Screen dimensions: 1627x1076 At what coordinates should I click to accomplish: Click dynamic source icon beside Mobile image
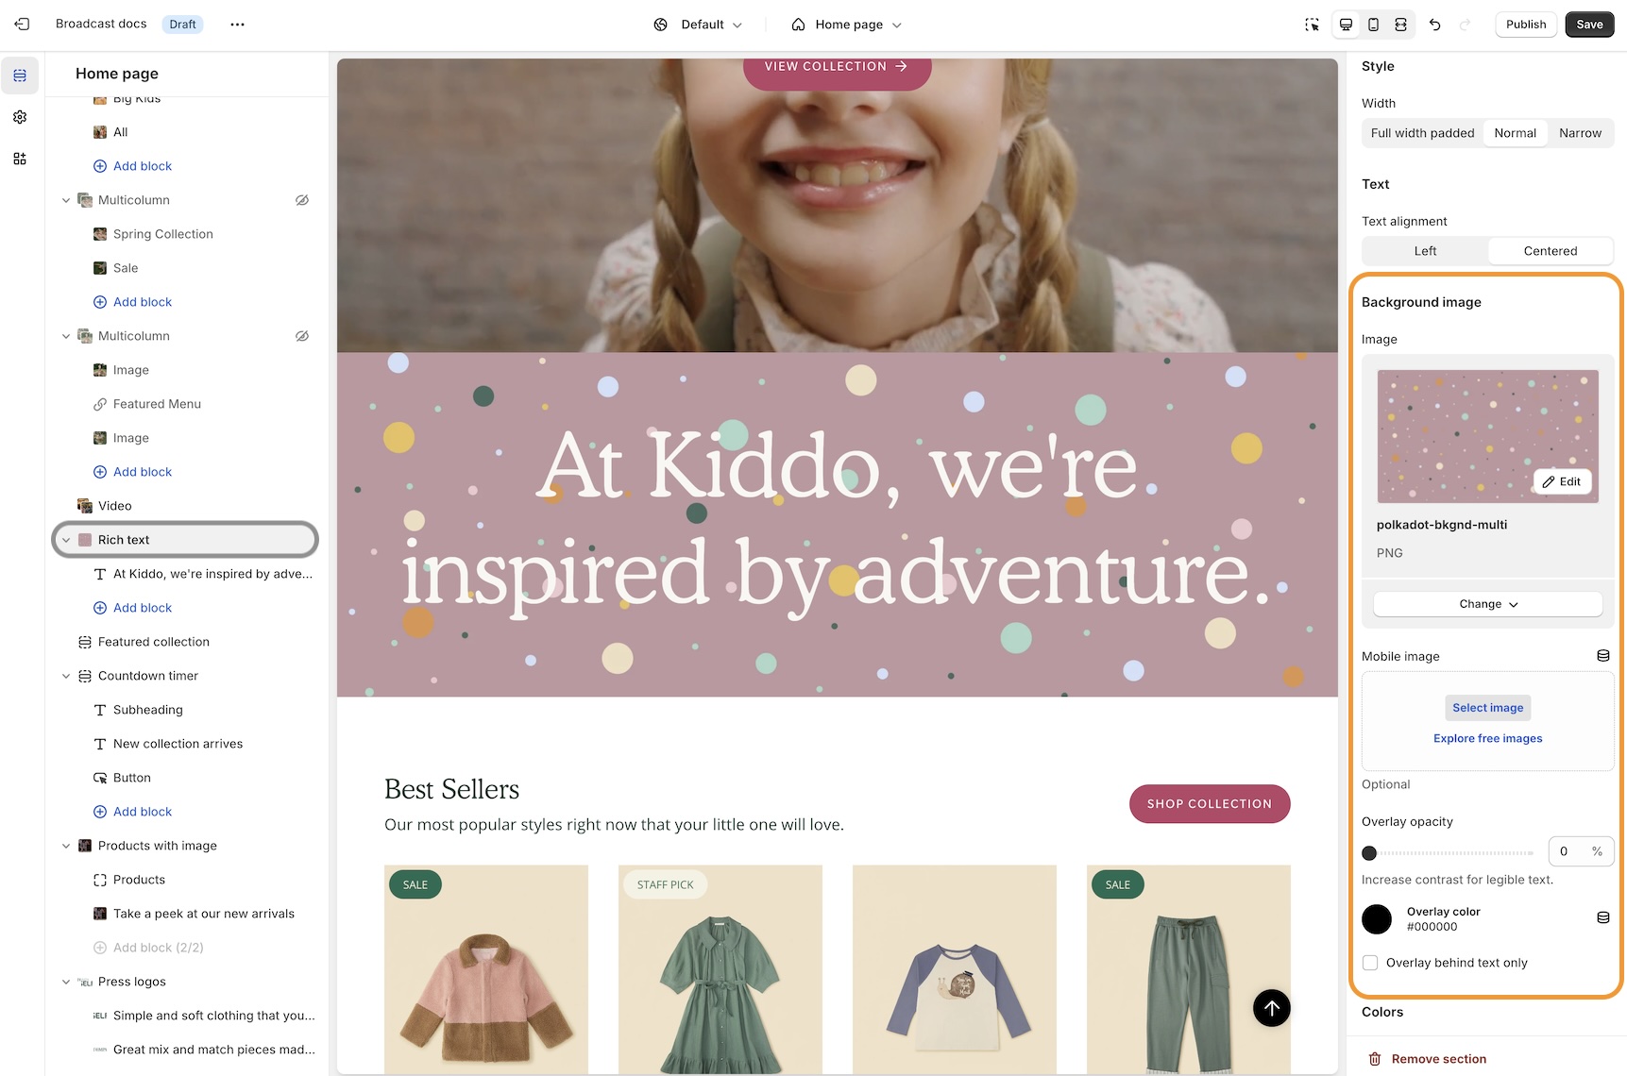(x=1602, y=656)
